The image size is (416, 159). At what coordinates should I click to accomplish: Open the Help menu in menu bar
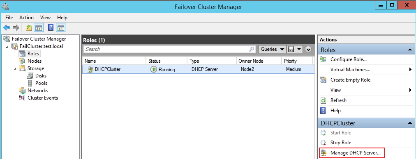(62, 18)
